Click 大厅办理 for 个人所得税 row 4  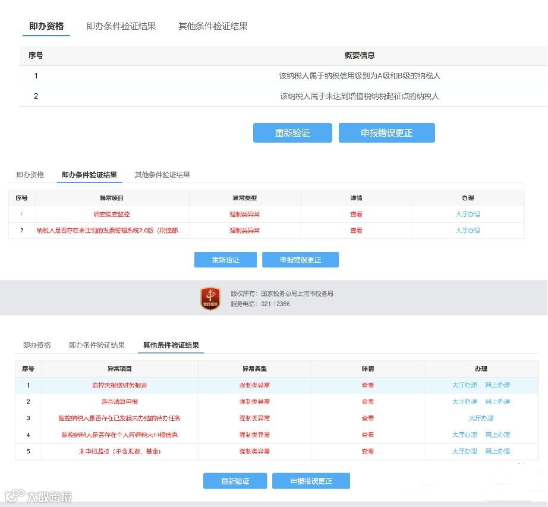(x=464, y=434)
